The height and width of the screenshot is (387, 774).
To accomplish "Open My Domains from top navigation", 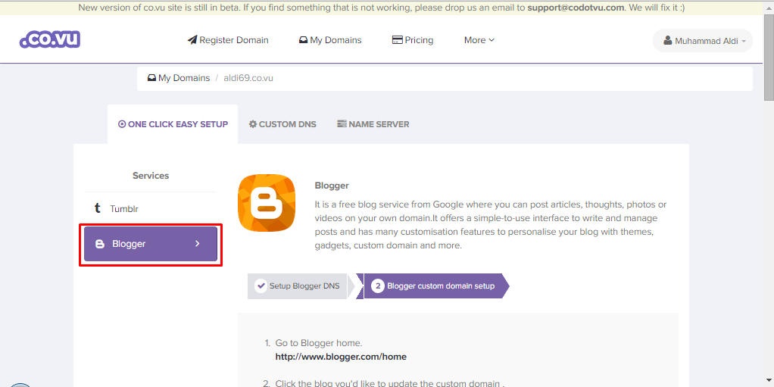I will click(x=330, y=40).
